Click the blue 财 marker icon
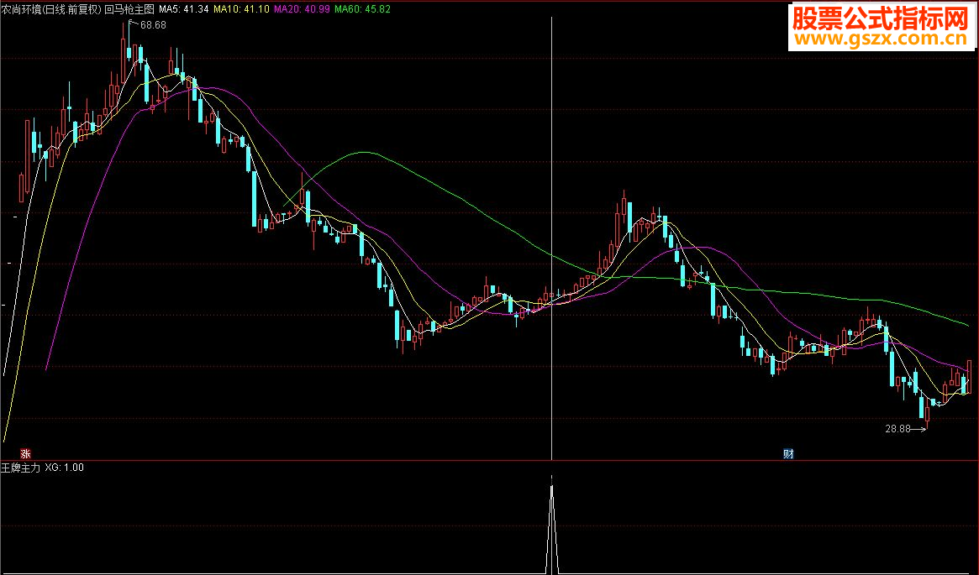Viewport: 979px width, 575px height. click(788, 454)
